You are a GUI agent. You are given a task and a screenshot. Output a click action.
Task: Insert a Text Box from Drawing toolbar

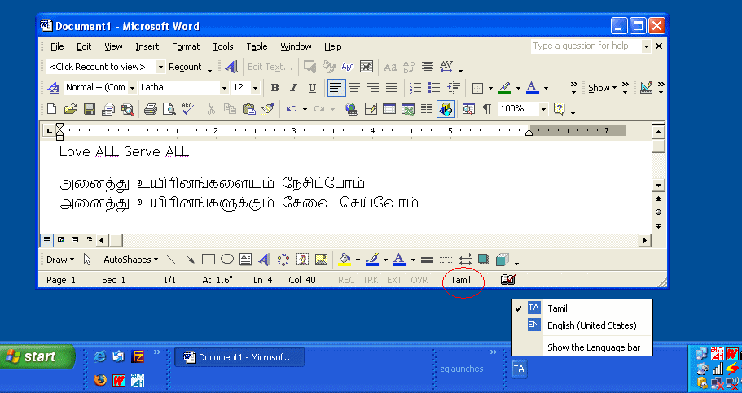(246, 260)
